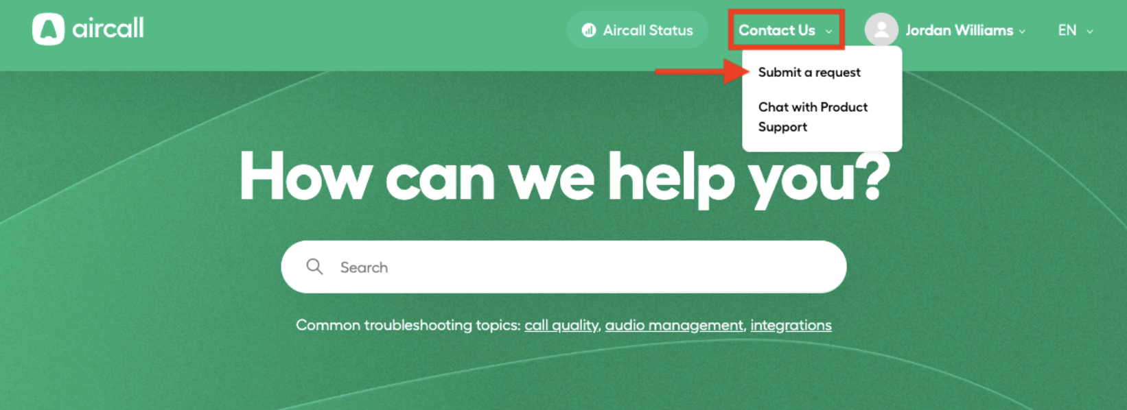Expand the Contact Us dropdown
Viewport: 1127px width, 410px height.
(786, 30)
